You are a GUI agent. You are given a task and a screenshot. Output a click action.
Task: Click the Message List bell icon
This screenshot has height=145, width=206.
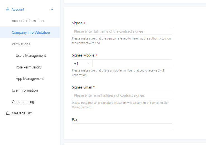[8, 113]
